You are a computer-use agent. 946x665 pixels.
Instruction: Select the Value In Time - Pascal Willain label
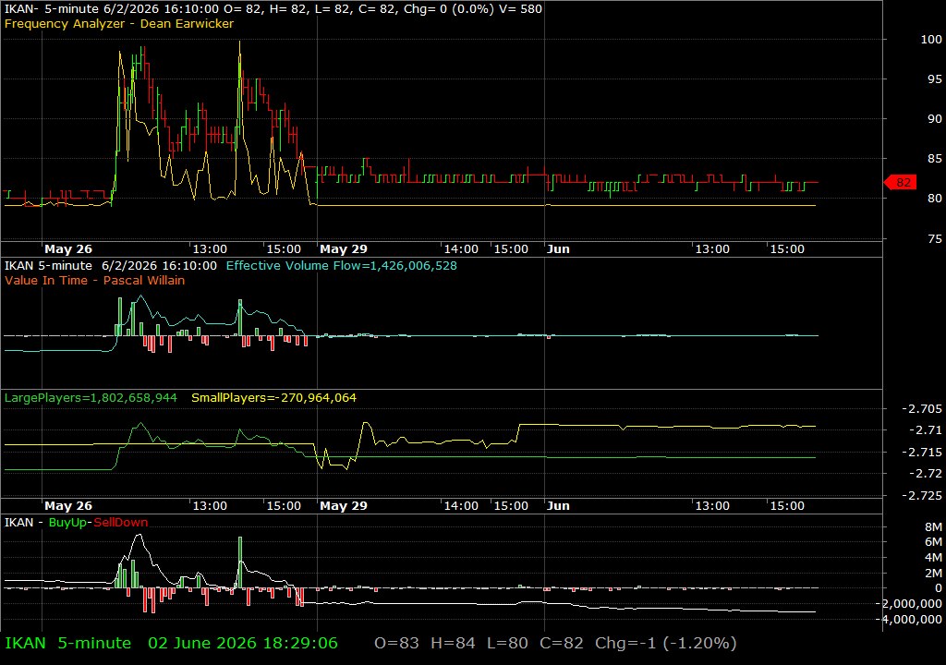tap(95, 280)
